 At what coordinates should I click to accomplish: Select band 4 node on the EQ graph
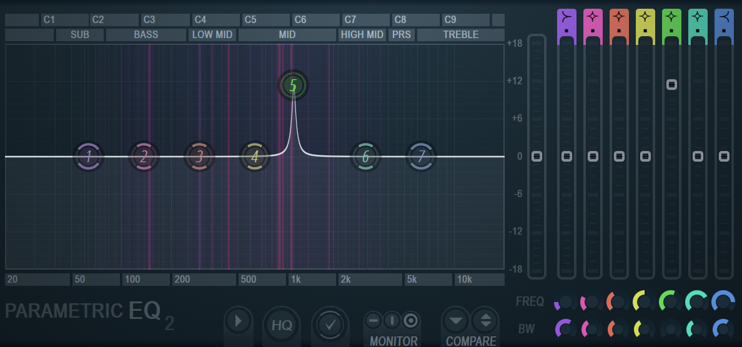pos(255,157)
